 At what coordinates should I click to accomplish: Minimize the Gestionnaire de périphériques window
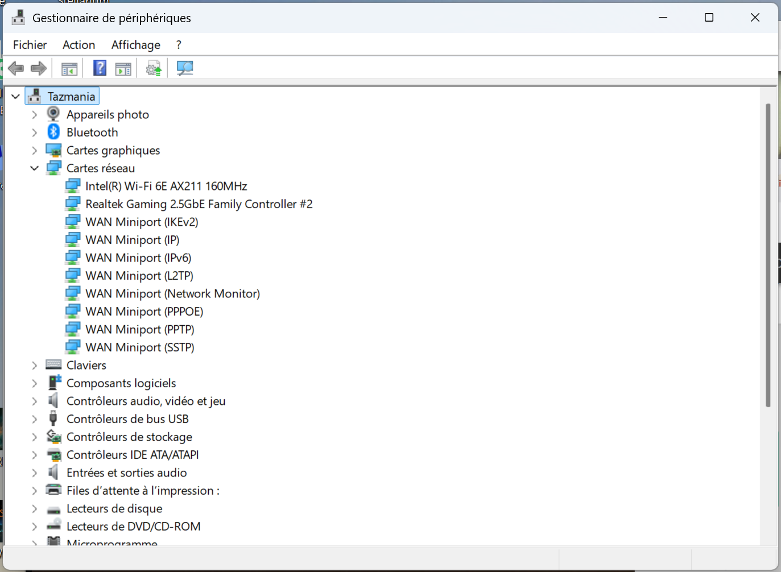(x=663, y=18)
